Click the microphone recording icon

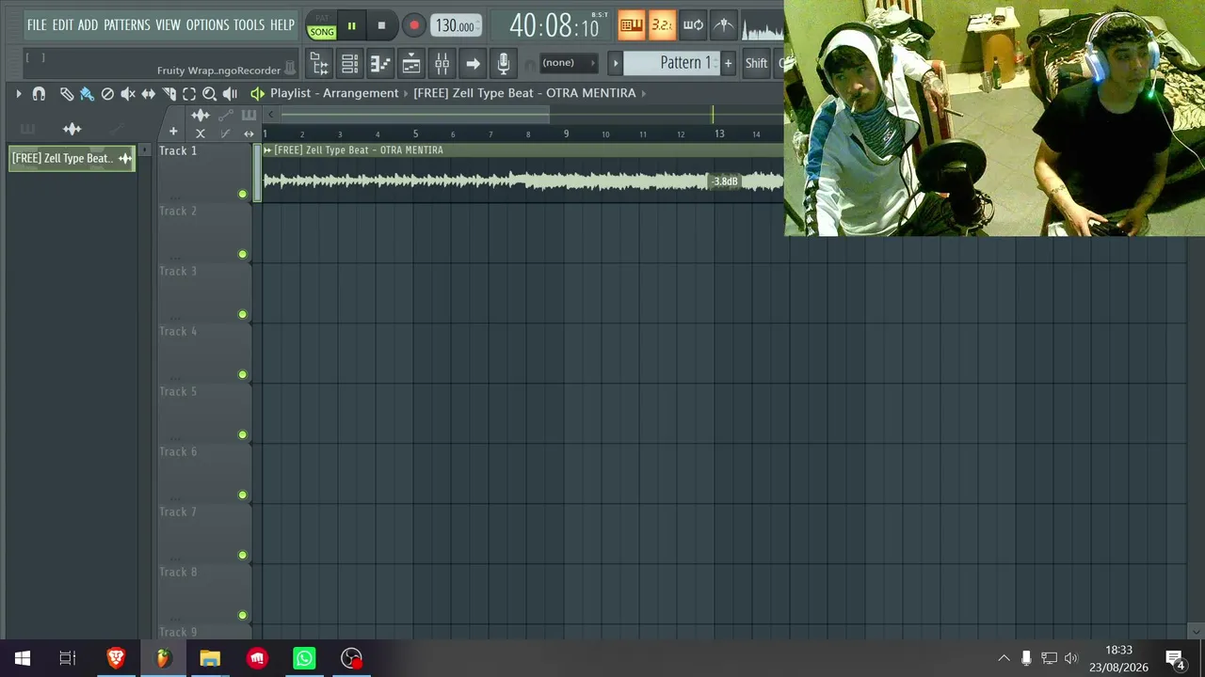coord(504,63)
